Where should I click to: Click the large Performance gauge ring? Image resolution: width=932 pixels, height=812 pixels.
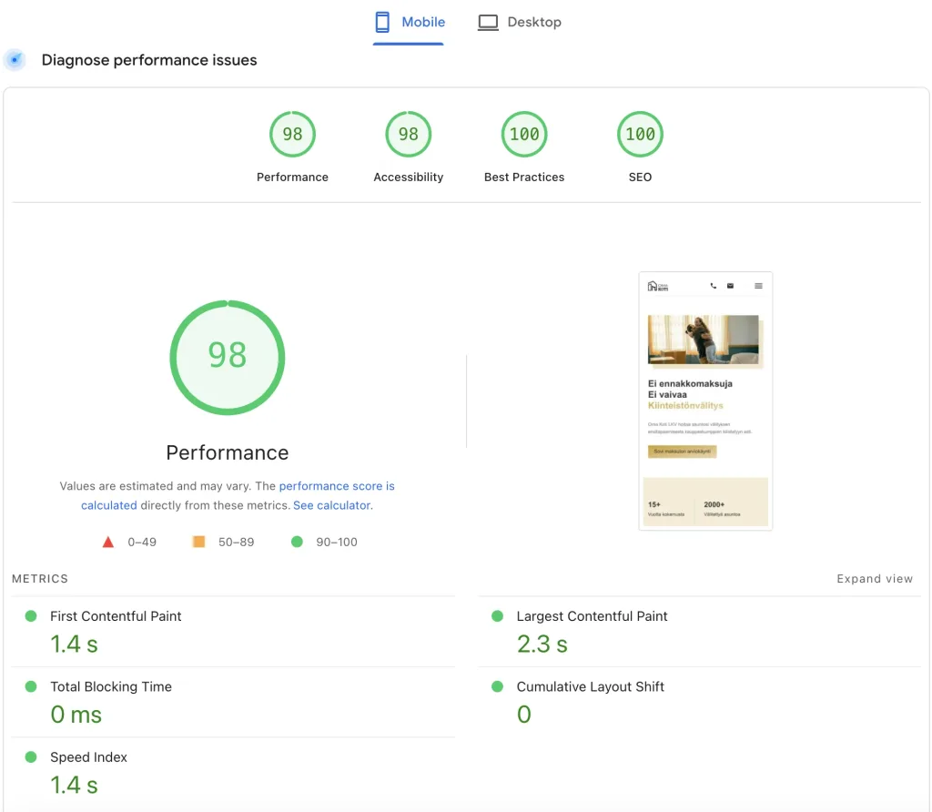point(227,355)
